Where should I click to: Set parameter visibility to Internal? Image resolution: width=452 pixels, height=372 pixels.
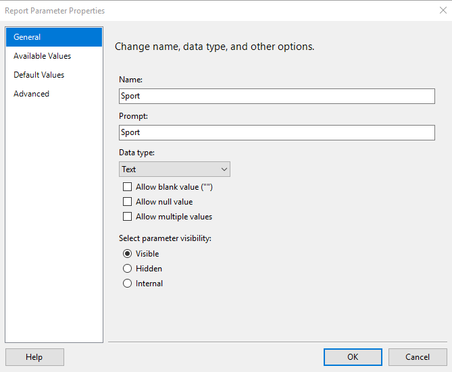[127, 284]
